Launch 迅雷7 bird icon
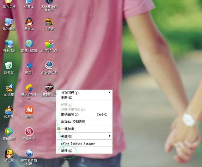The height and width of the screenshot is (167, 202). click(x=29, y=68)
